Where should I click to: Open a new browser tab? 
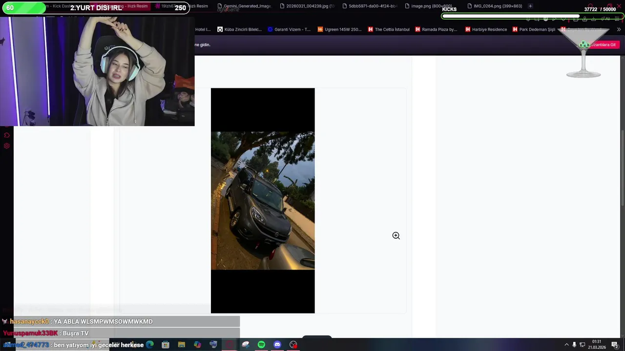530,6
